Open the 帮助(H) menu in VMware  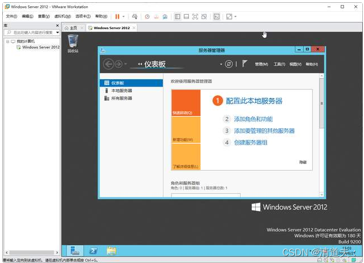click(101, 16)
